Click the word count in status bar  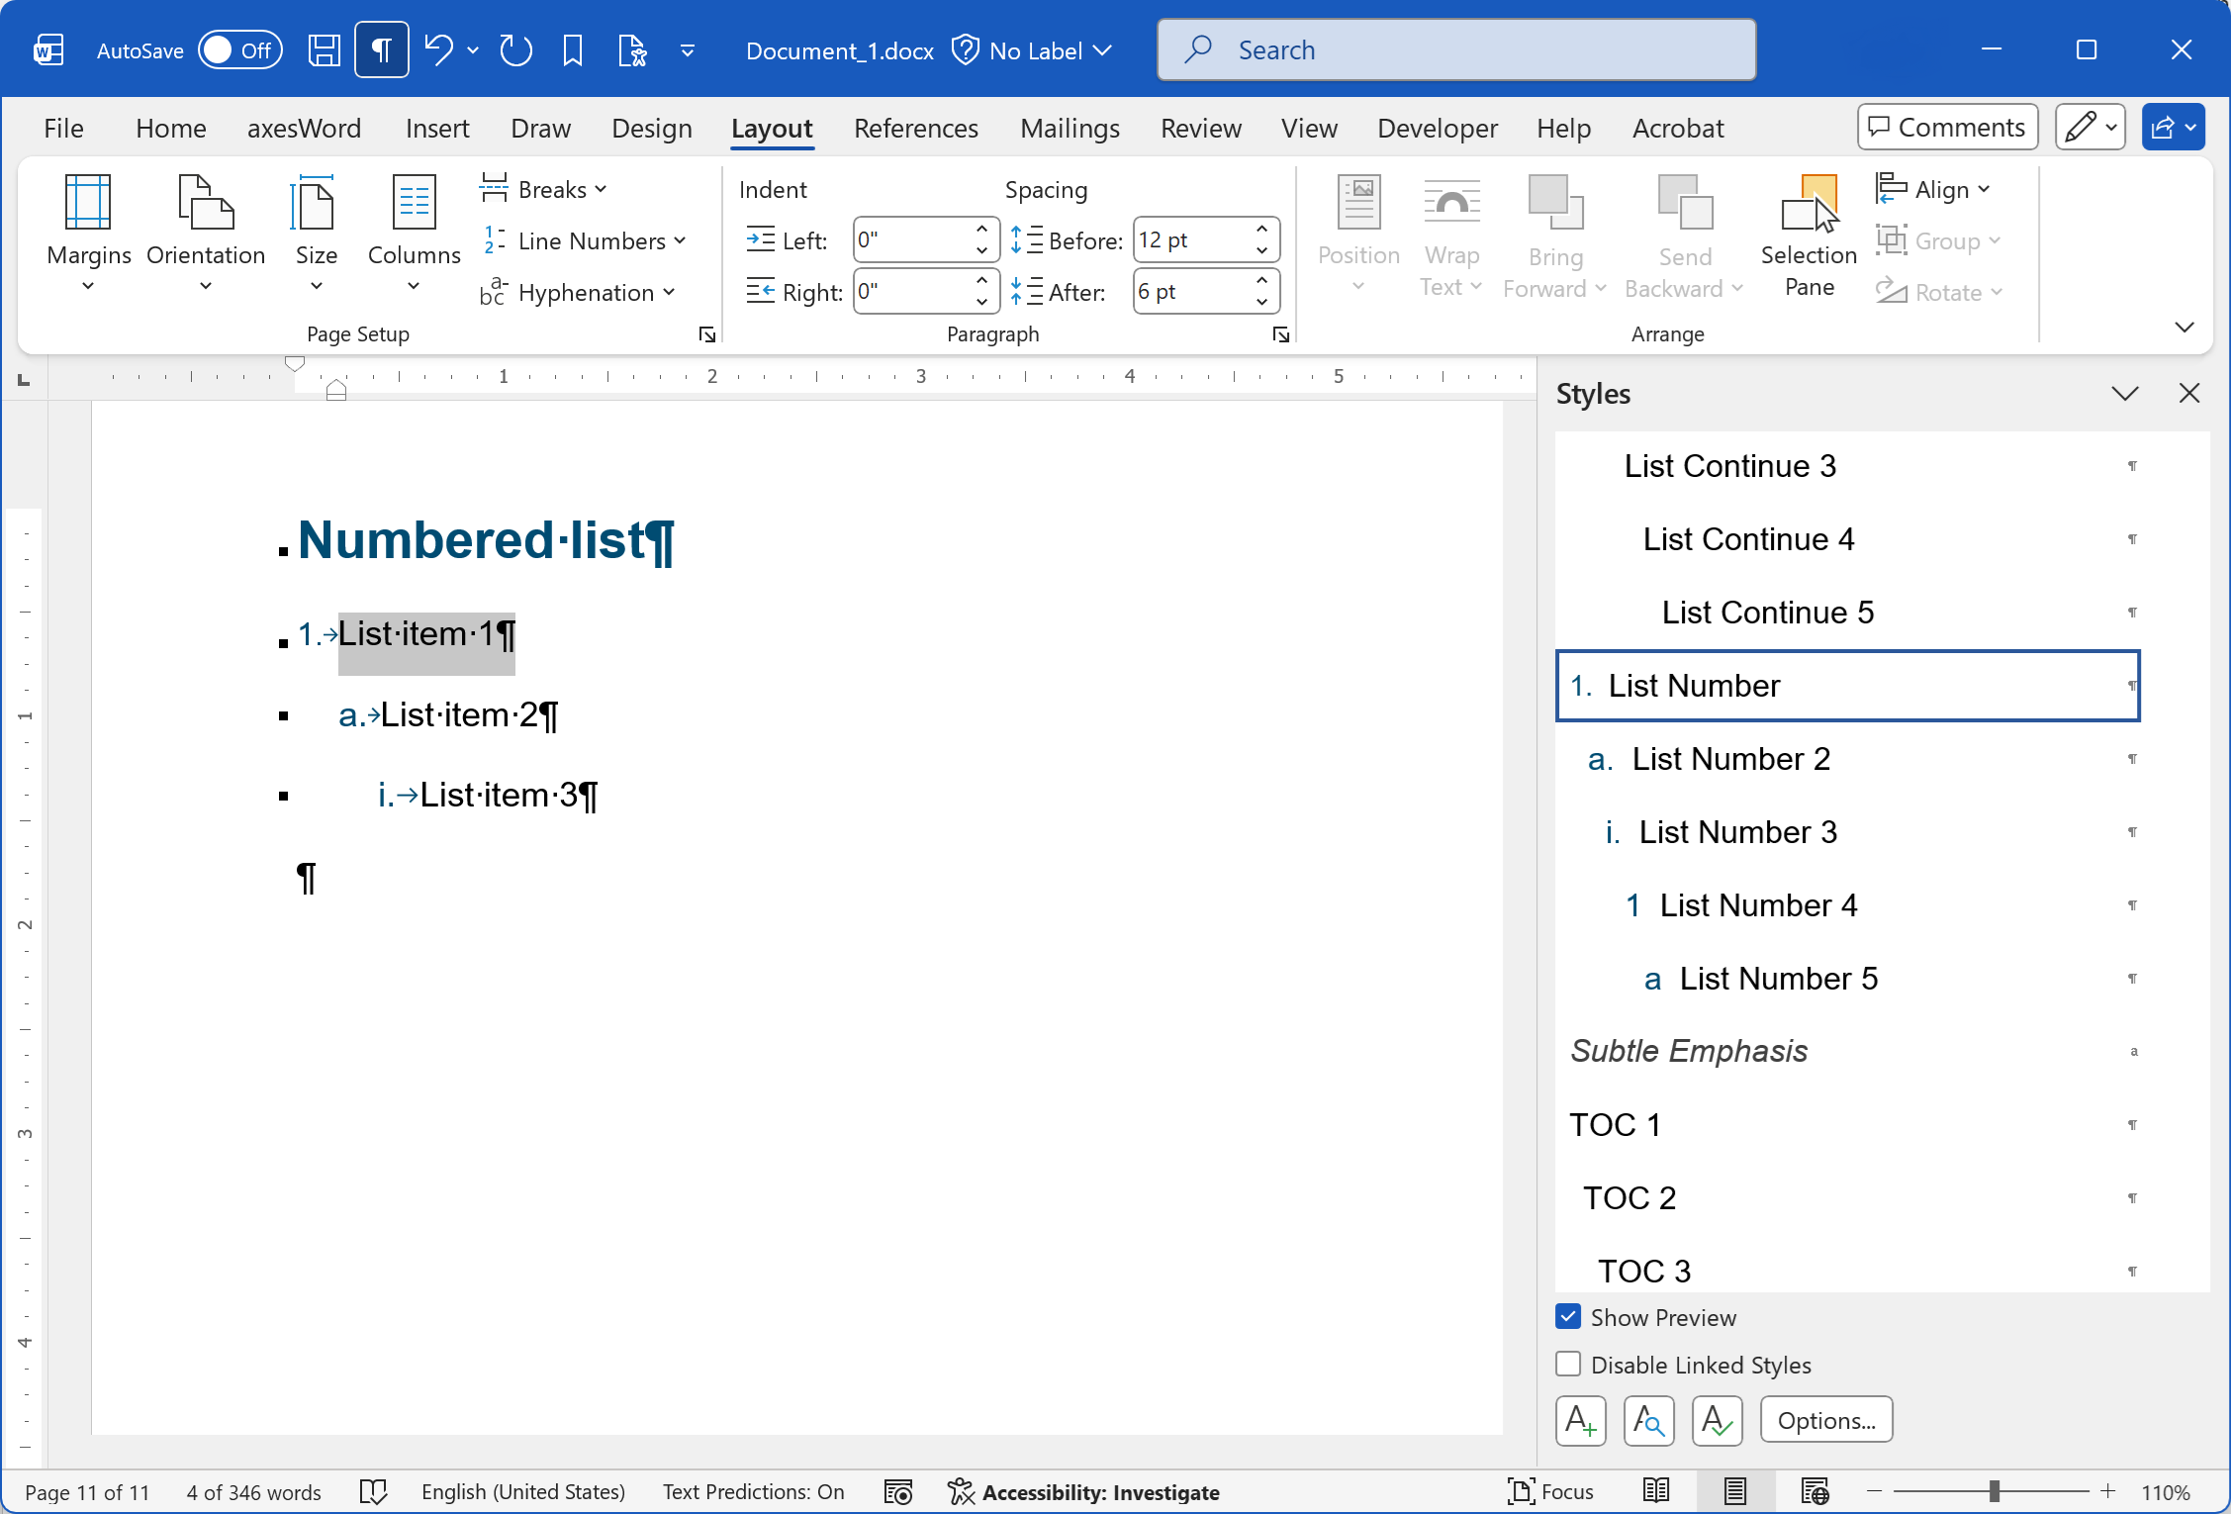pyautogui.click(x=253, y=1492)
